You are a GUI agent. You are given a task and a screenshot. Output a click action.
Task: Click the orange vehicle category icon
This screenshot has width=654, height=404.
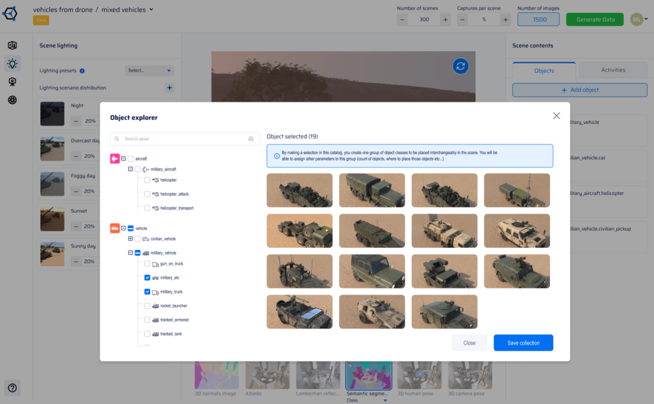click(115, 228)
